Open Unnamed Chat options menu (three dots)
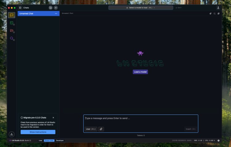The image size is (231, 147). point(56,13)
